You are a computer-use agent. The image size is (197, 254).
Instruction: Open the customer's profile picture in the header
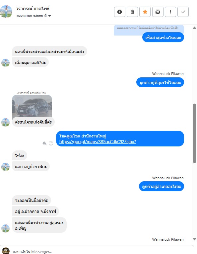[x=6, y=12]
